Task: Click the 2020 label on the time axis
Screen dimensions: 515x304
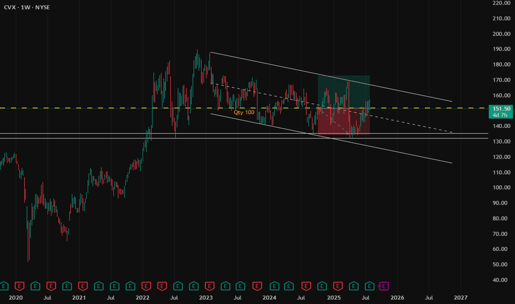Action: [16, 298]
